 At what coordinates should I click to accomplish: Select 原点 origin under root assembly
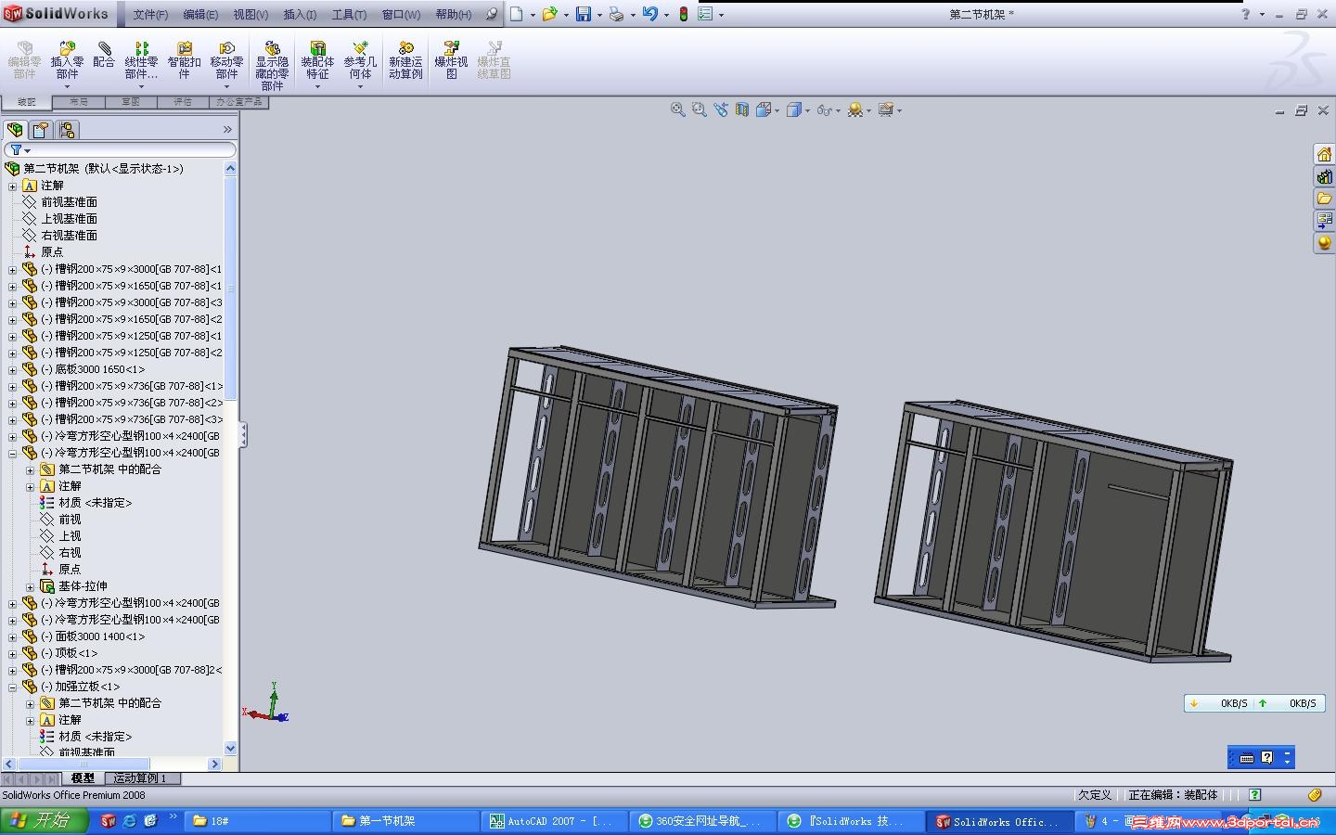tap(52, 252)
